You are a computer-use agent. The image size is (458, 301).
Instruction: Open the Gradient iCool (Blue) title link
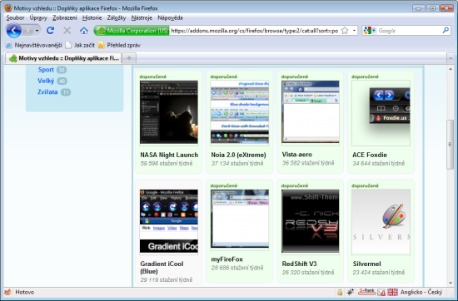[162, 268]
